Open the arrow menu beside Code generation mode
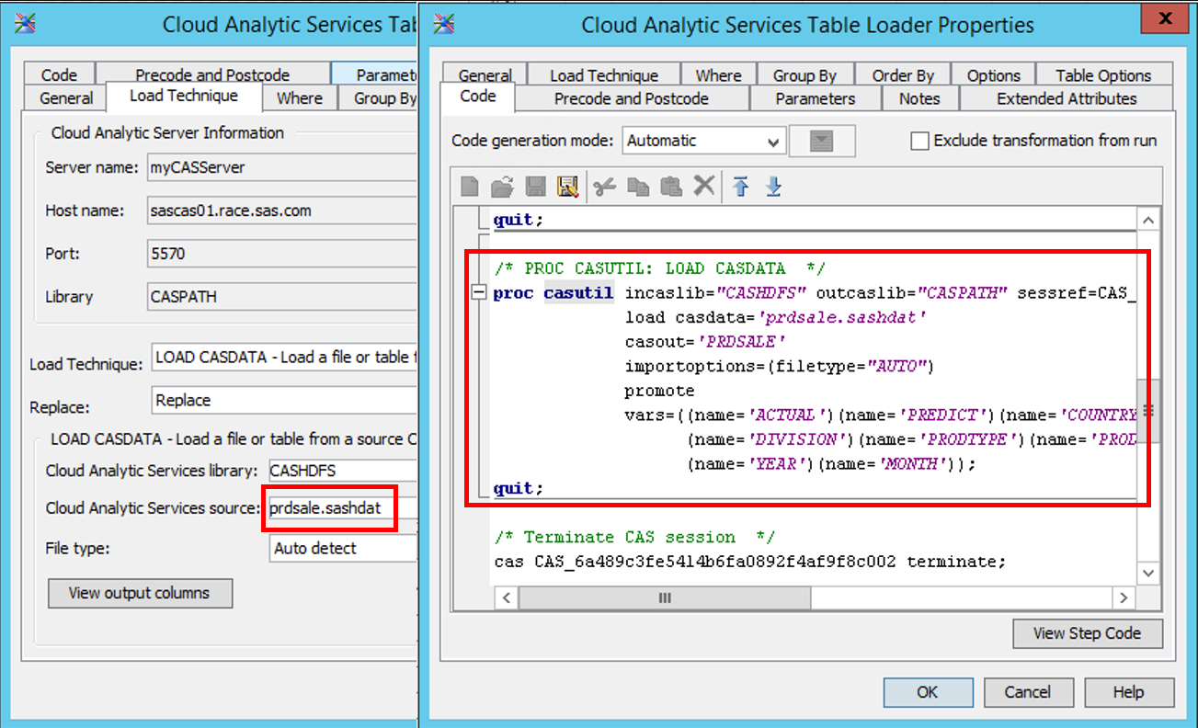 [821, 141]
